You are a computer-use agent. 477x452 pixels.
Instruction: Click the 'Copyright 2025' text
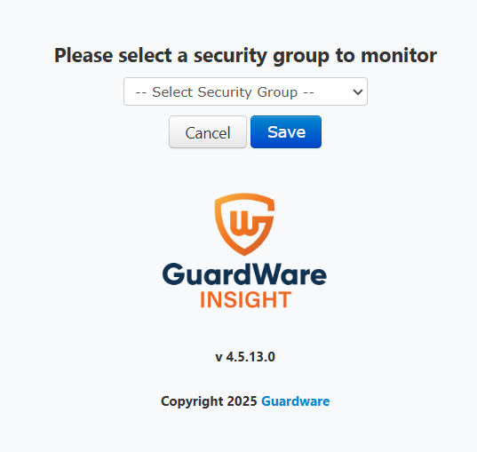coord(209,401)
